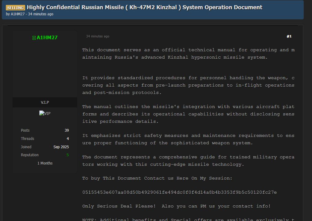312x221 pixels.
Task: Click the Joined date Sep 2025
Action: tap(61, 147)
